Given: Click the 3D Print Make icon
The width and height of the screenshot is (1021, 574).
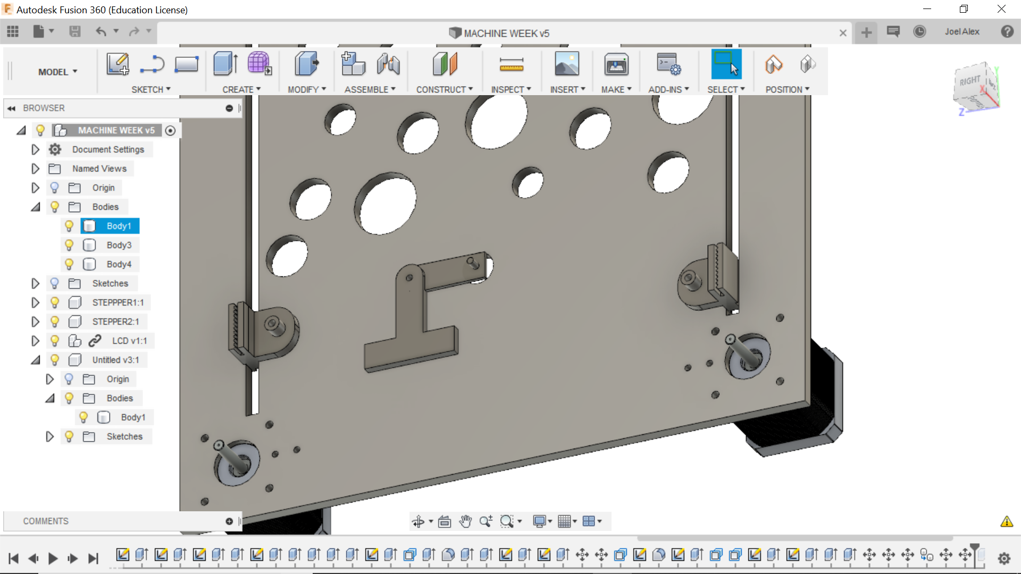Looking at the screenshot, I should click(616, 64).
